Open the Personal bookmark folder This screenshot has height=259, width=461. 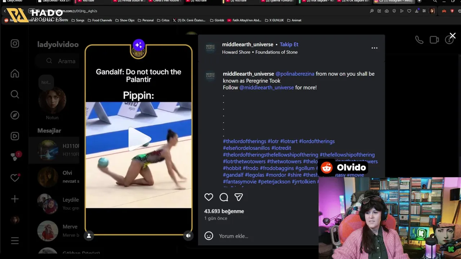[x=146, y=20]
